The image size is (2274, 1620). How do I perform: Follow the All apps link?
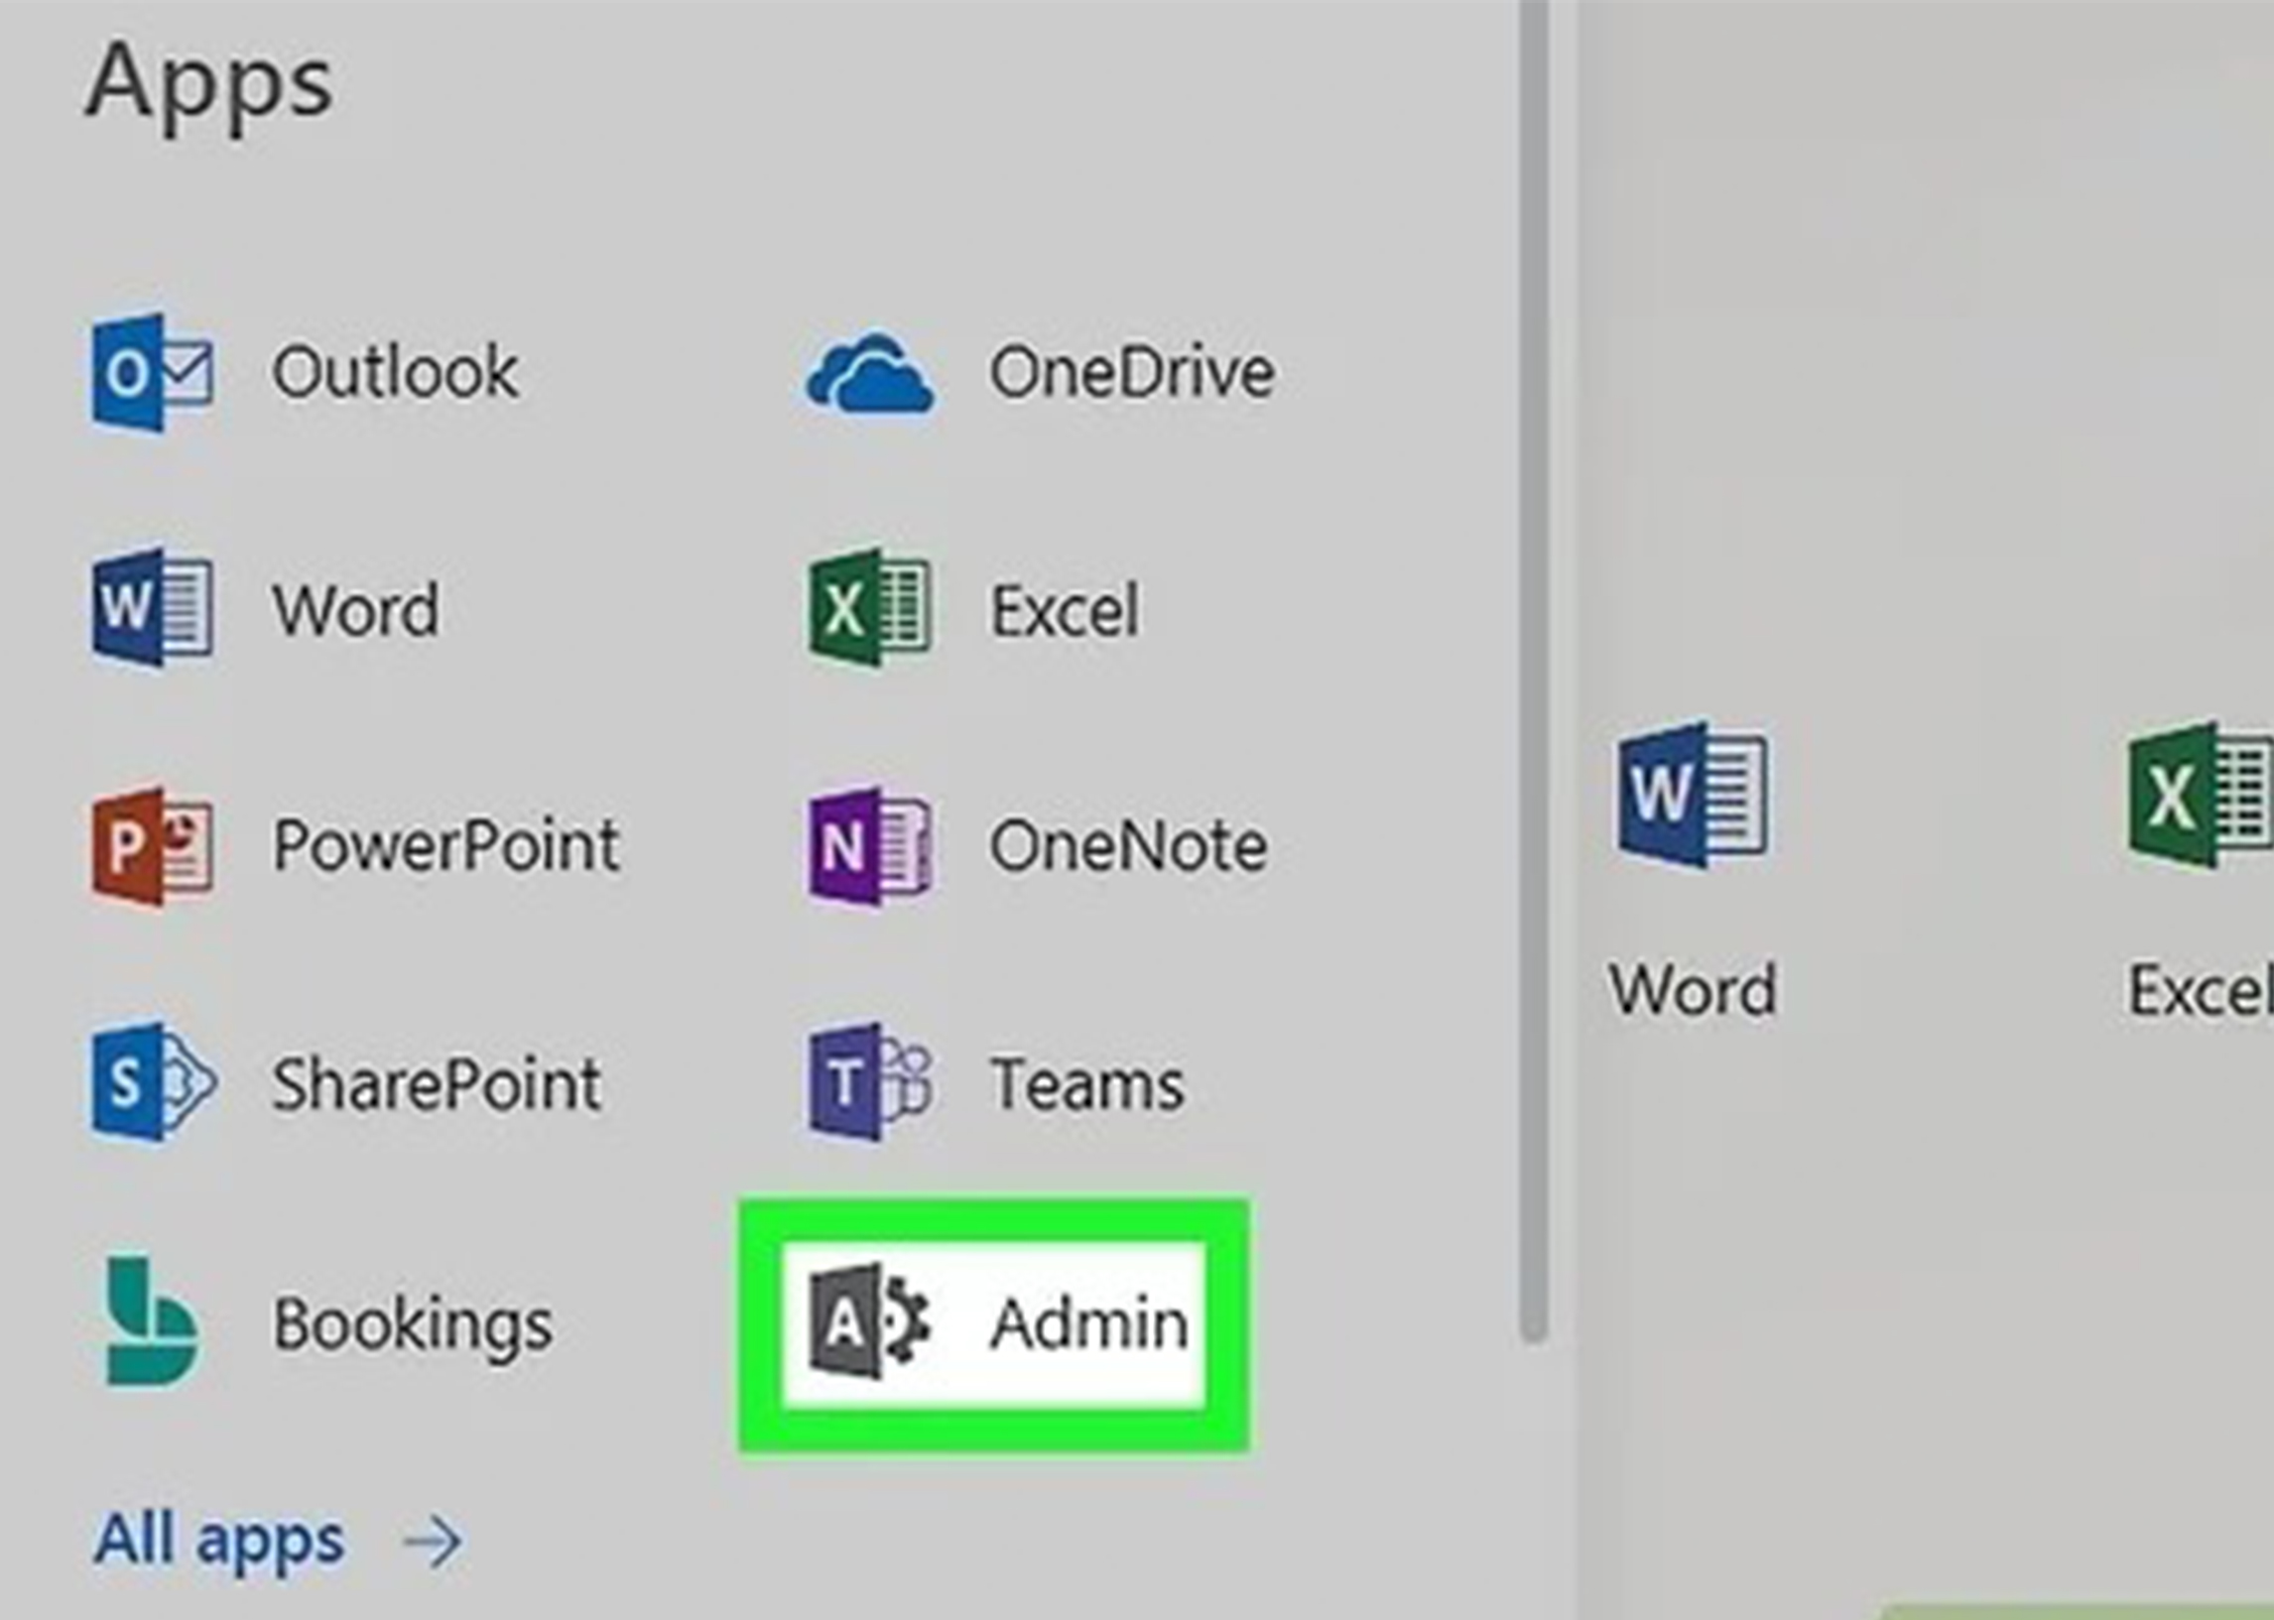click(x=219, y=1540)
